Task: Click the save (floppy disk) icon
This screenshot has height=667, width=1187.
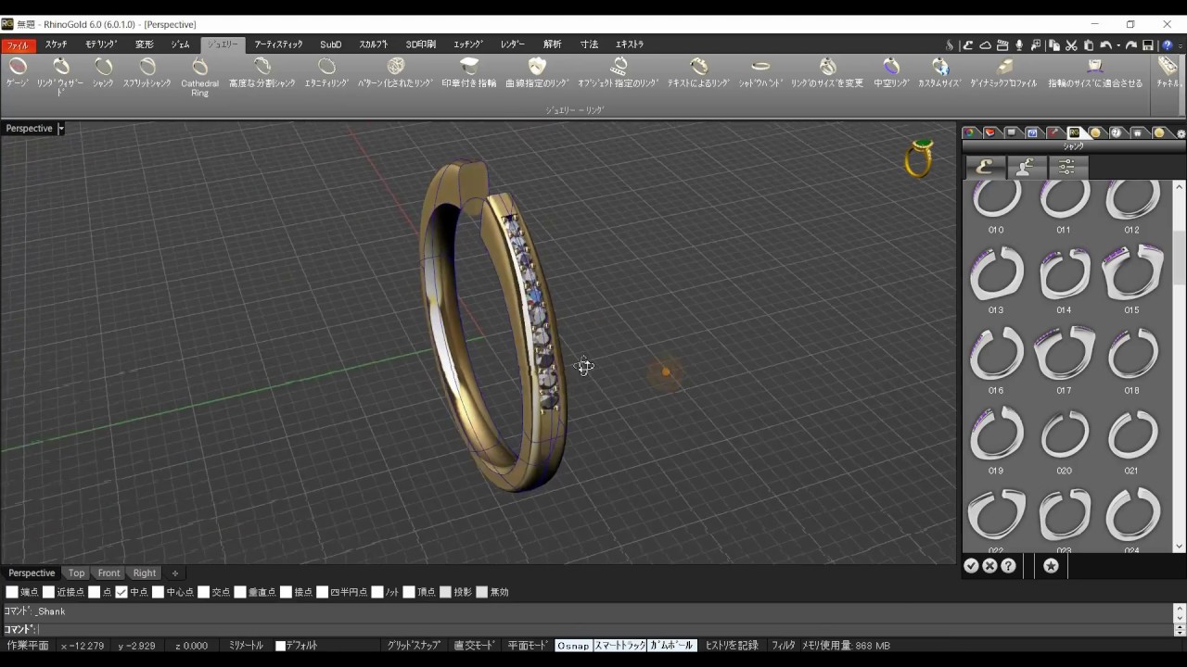Action: [x=1148, y=44]
